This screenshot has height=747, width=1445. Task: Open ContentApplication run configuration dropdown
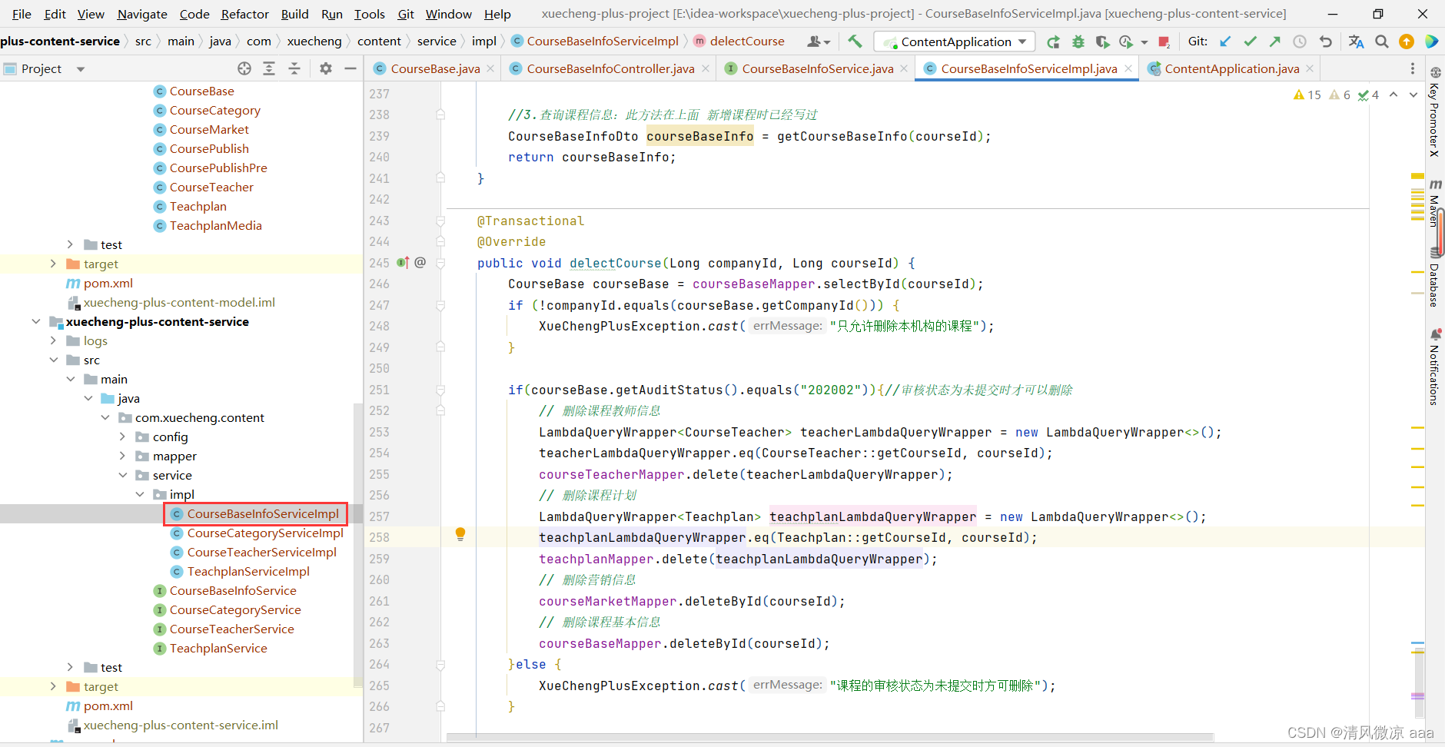[x=955, y=41]
